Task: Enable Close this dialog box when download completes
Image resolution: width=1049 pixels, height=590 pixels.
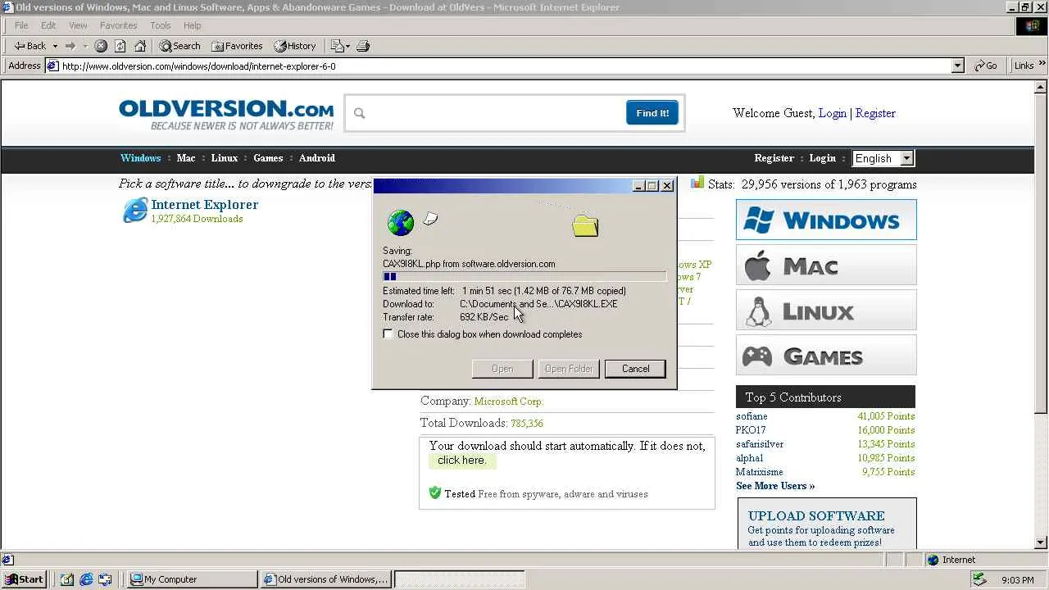Action: 388,334
